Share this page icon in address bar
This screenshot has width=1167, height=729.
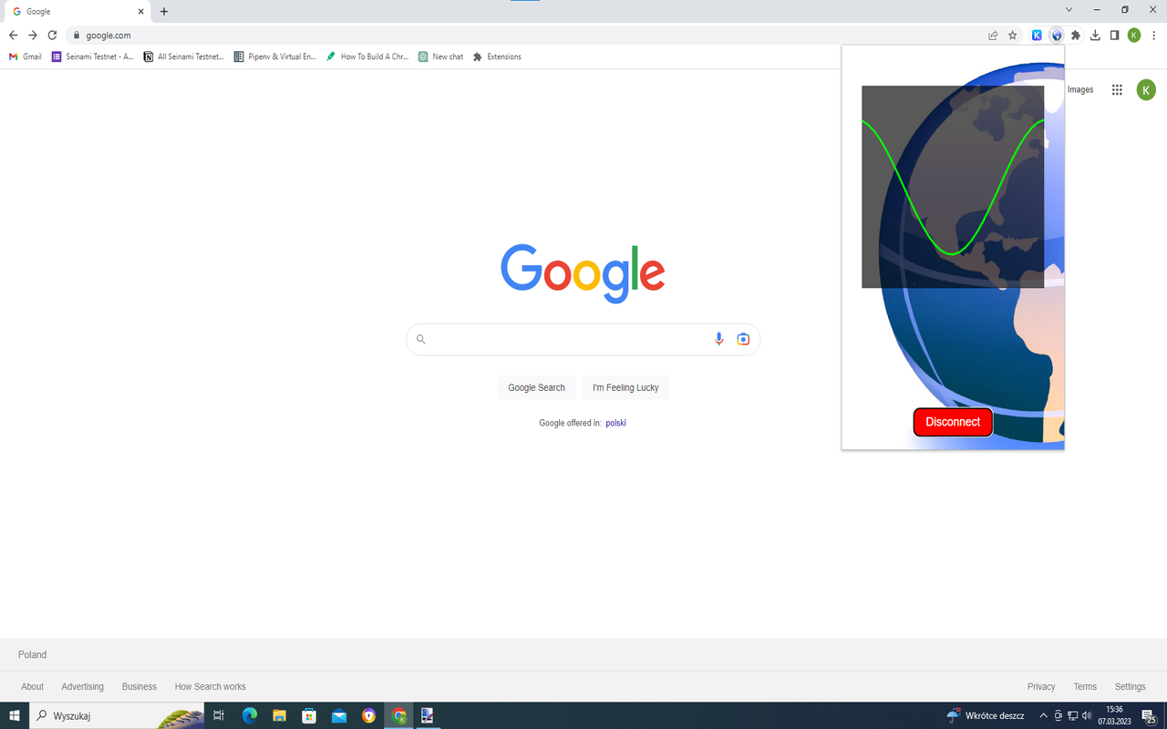tap(993, 36)
